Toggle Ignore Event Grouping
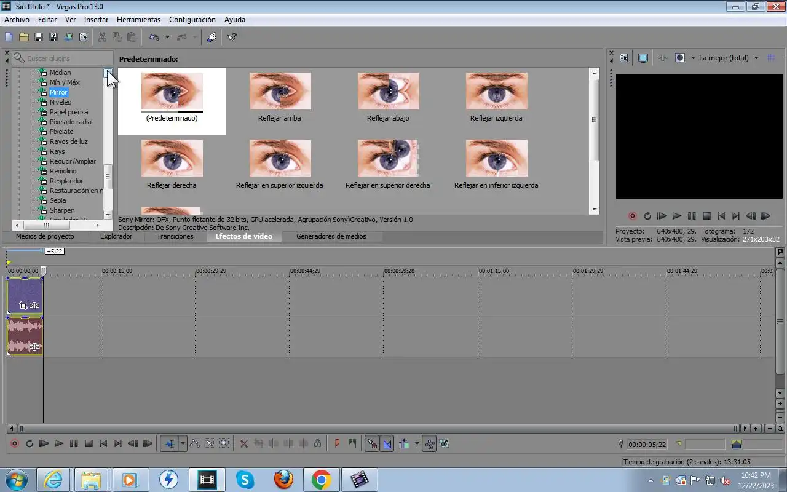 (445, 443)
